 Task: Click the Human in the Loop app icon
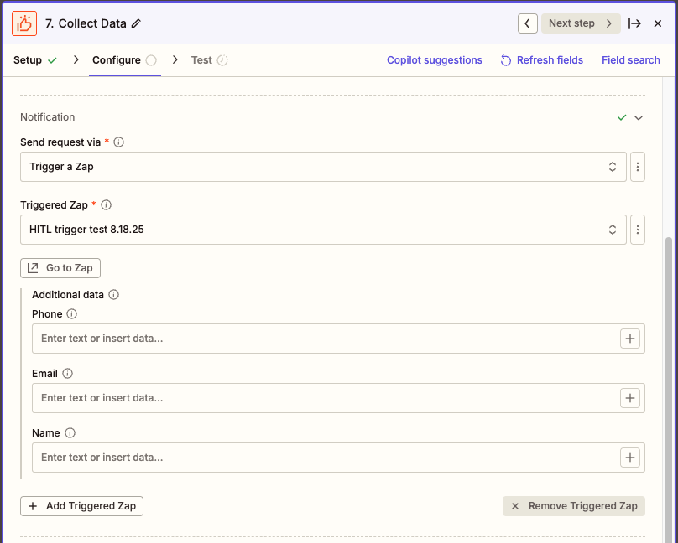pyautogui.click(x=24, y=23)
